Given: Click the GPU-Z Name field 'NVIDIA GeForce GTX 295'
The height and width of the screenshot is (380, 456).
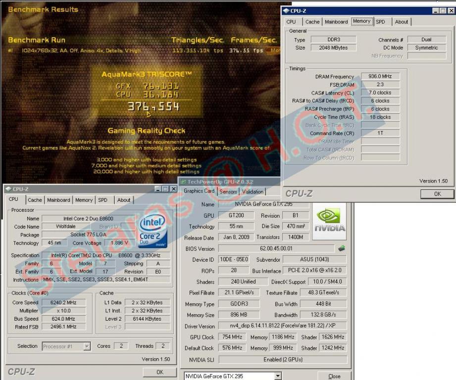Looking at the screenshot, I should (x=263, y=204).
